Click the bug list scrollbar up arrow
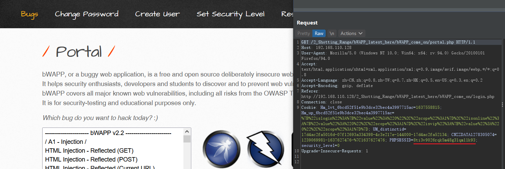Screen dimensions: 505x169 click(x=187, y=132)
